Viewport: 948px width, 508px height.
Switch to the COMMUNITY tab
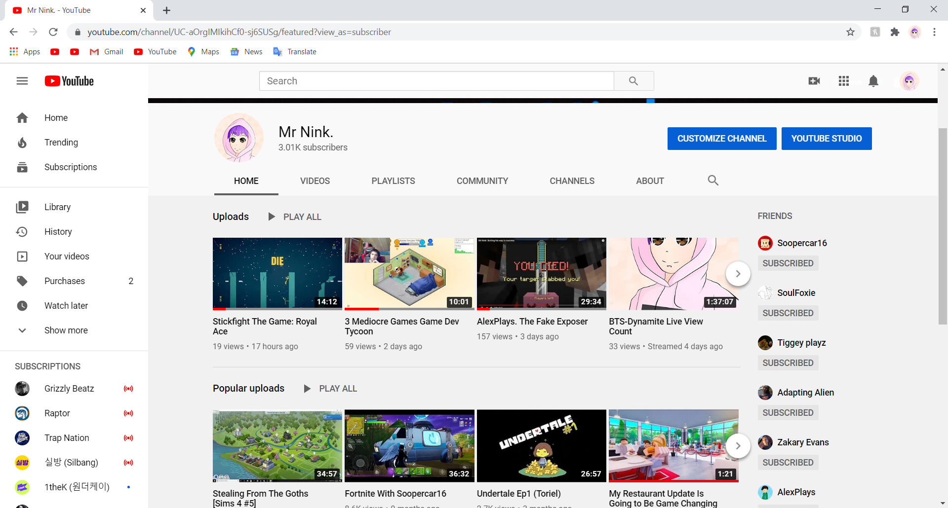click(x=482, y=181)
